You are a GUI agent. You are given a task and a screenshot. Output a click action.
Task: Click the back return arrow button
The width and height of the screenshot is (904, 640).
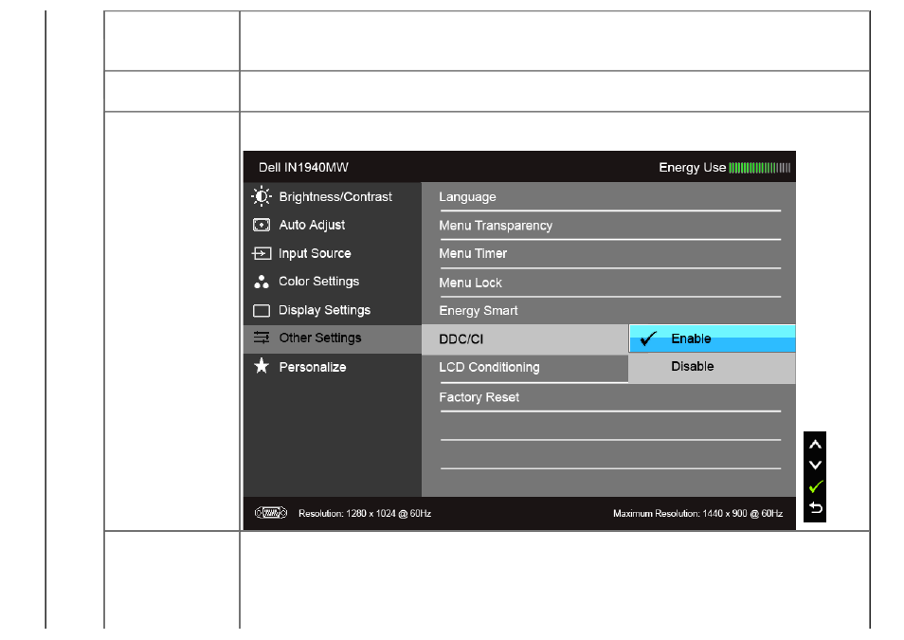pos(815,508)
